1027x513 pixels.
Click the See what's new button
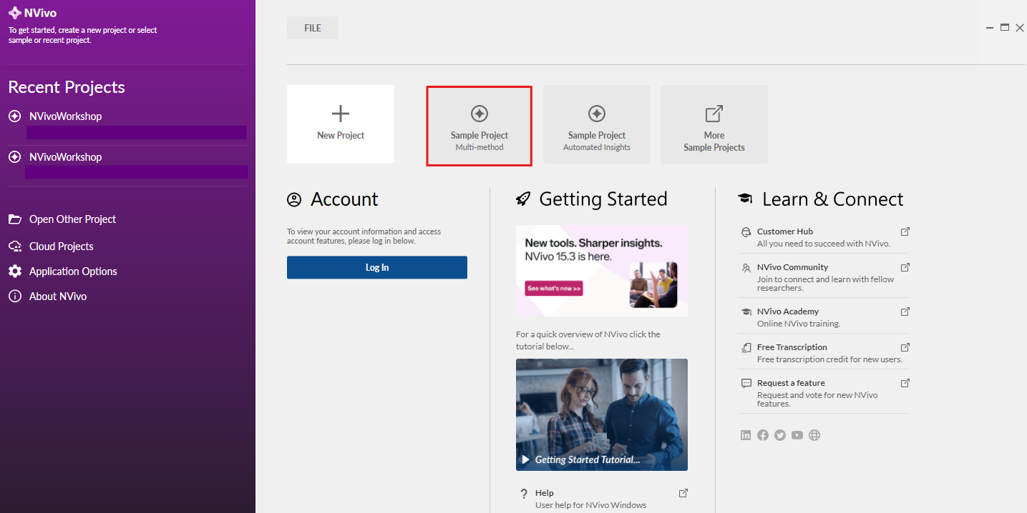tap(555, 289)
